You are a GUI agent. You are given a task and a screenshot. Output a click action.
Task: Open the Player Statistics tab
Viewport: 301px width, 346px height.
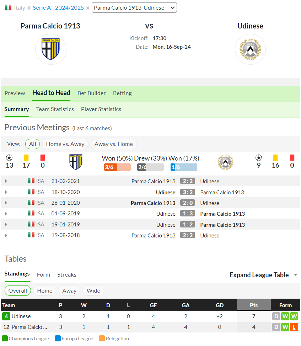coord(101,109)
